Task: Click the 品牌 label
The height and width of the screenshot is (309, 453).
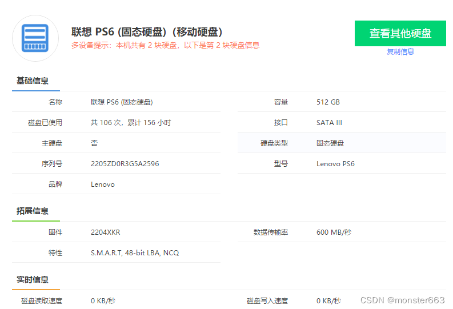Action: (x=55, y=184)
